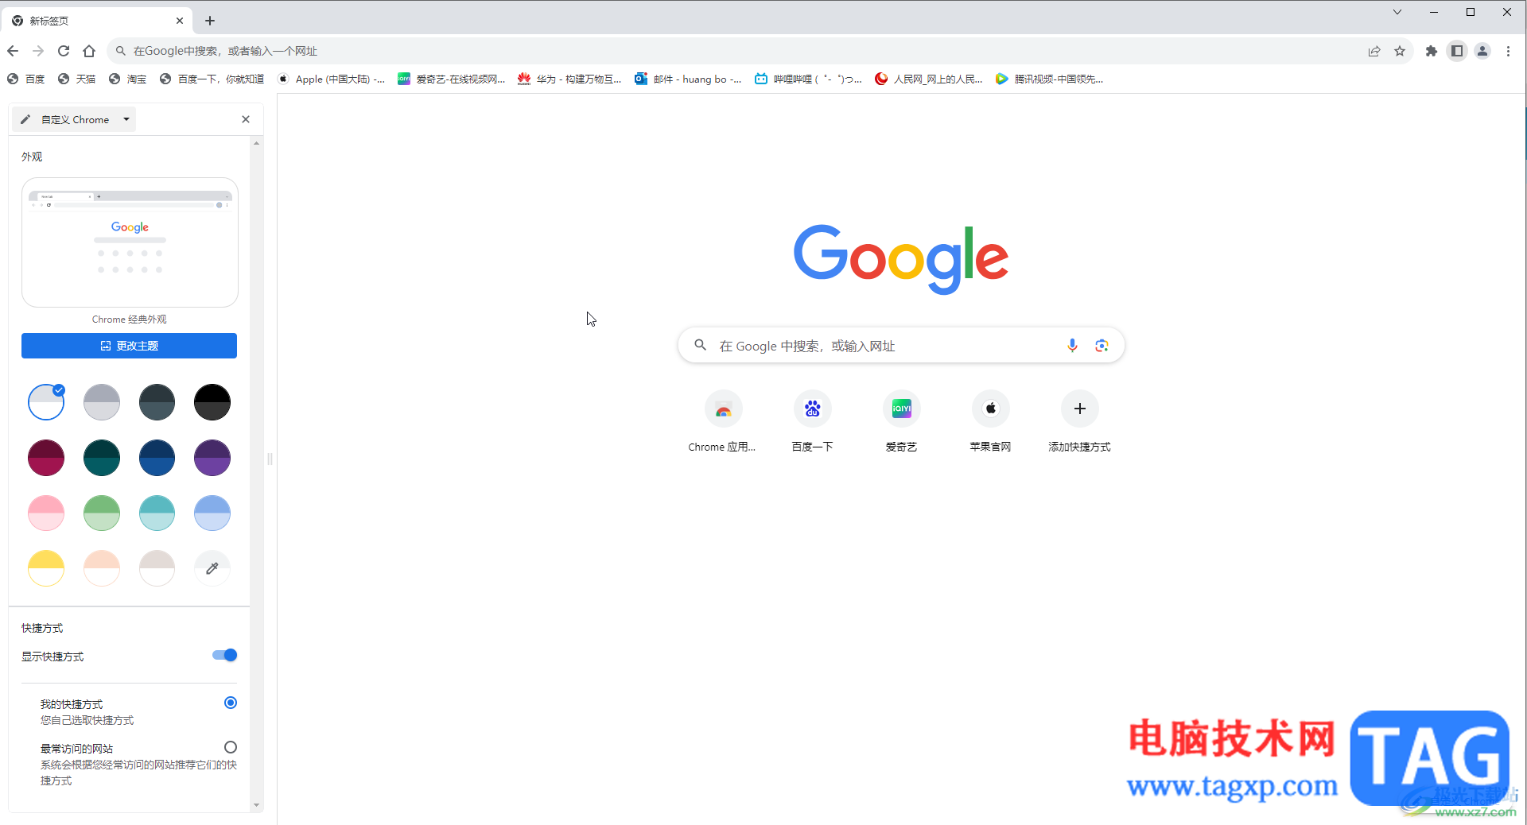The width and height of the screenshot is (1527, 825).
Task: Share this page icon in address bar
Action: (1374, 51)
